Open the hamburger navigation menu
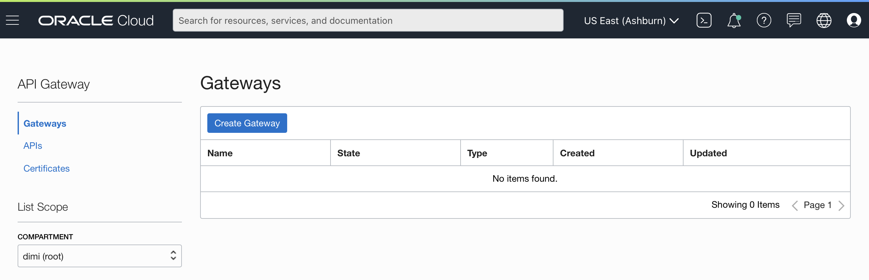 coord(12,21)
